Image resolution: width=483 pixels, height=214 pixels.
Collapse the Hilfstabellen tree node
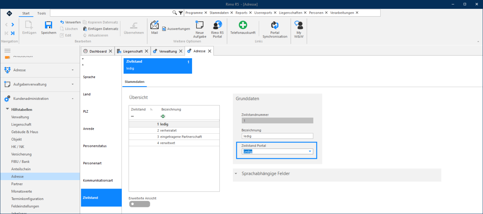tap(8, 109)
